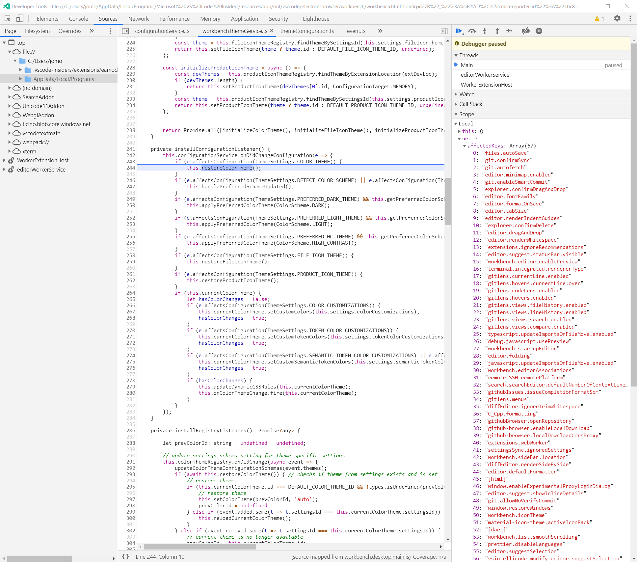Expand the Watch section
Image resolution: width=637 pixels, height=562 pixels.
pyautogui.click(x=467, y=94)
